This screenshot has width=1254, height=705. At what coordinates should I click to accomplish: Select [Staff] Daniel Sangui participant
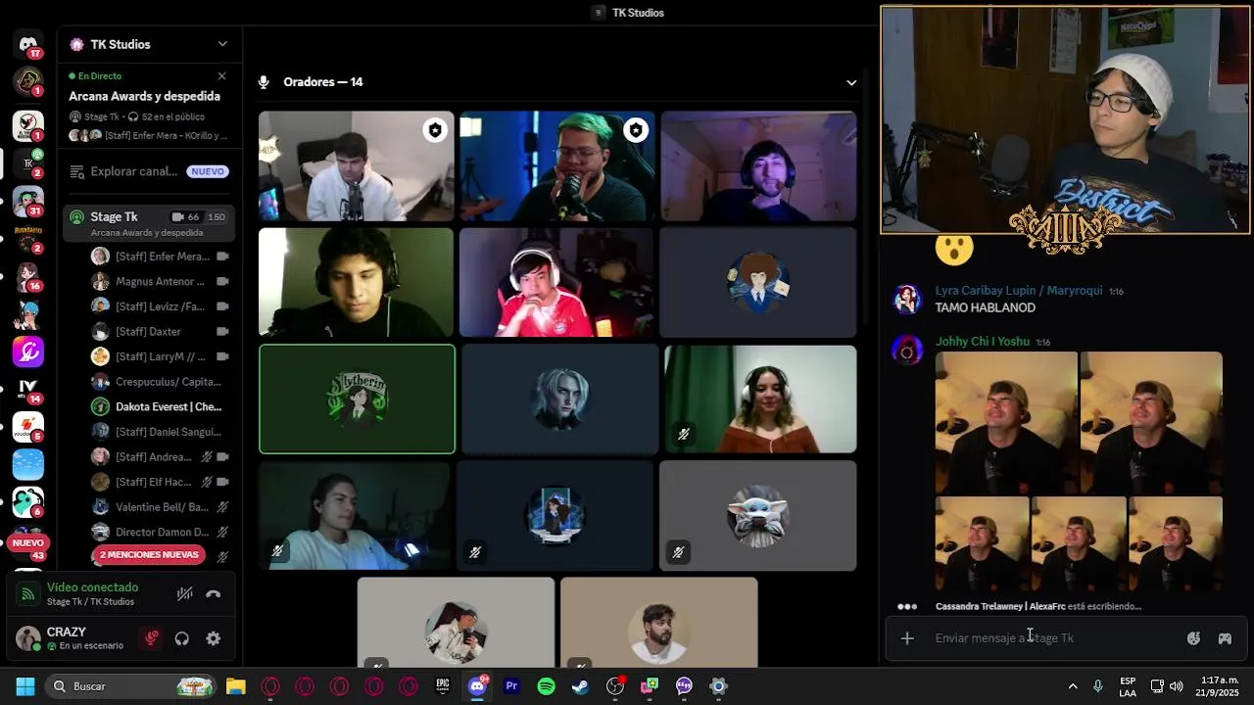(161, 432)
